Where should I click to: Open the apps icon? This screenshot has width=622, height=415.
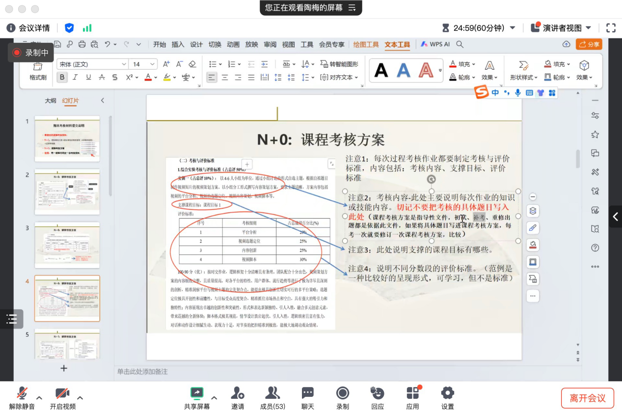point(412,393)
